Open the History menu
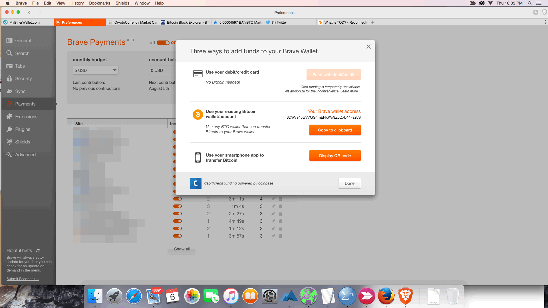548x308 pixels. click(x=77, y=3)
